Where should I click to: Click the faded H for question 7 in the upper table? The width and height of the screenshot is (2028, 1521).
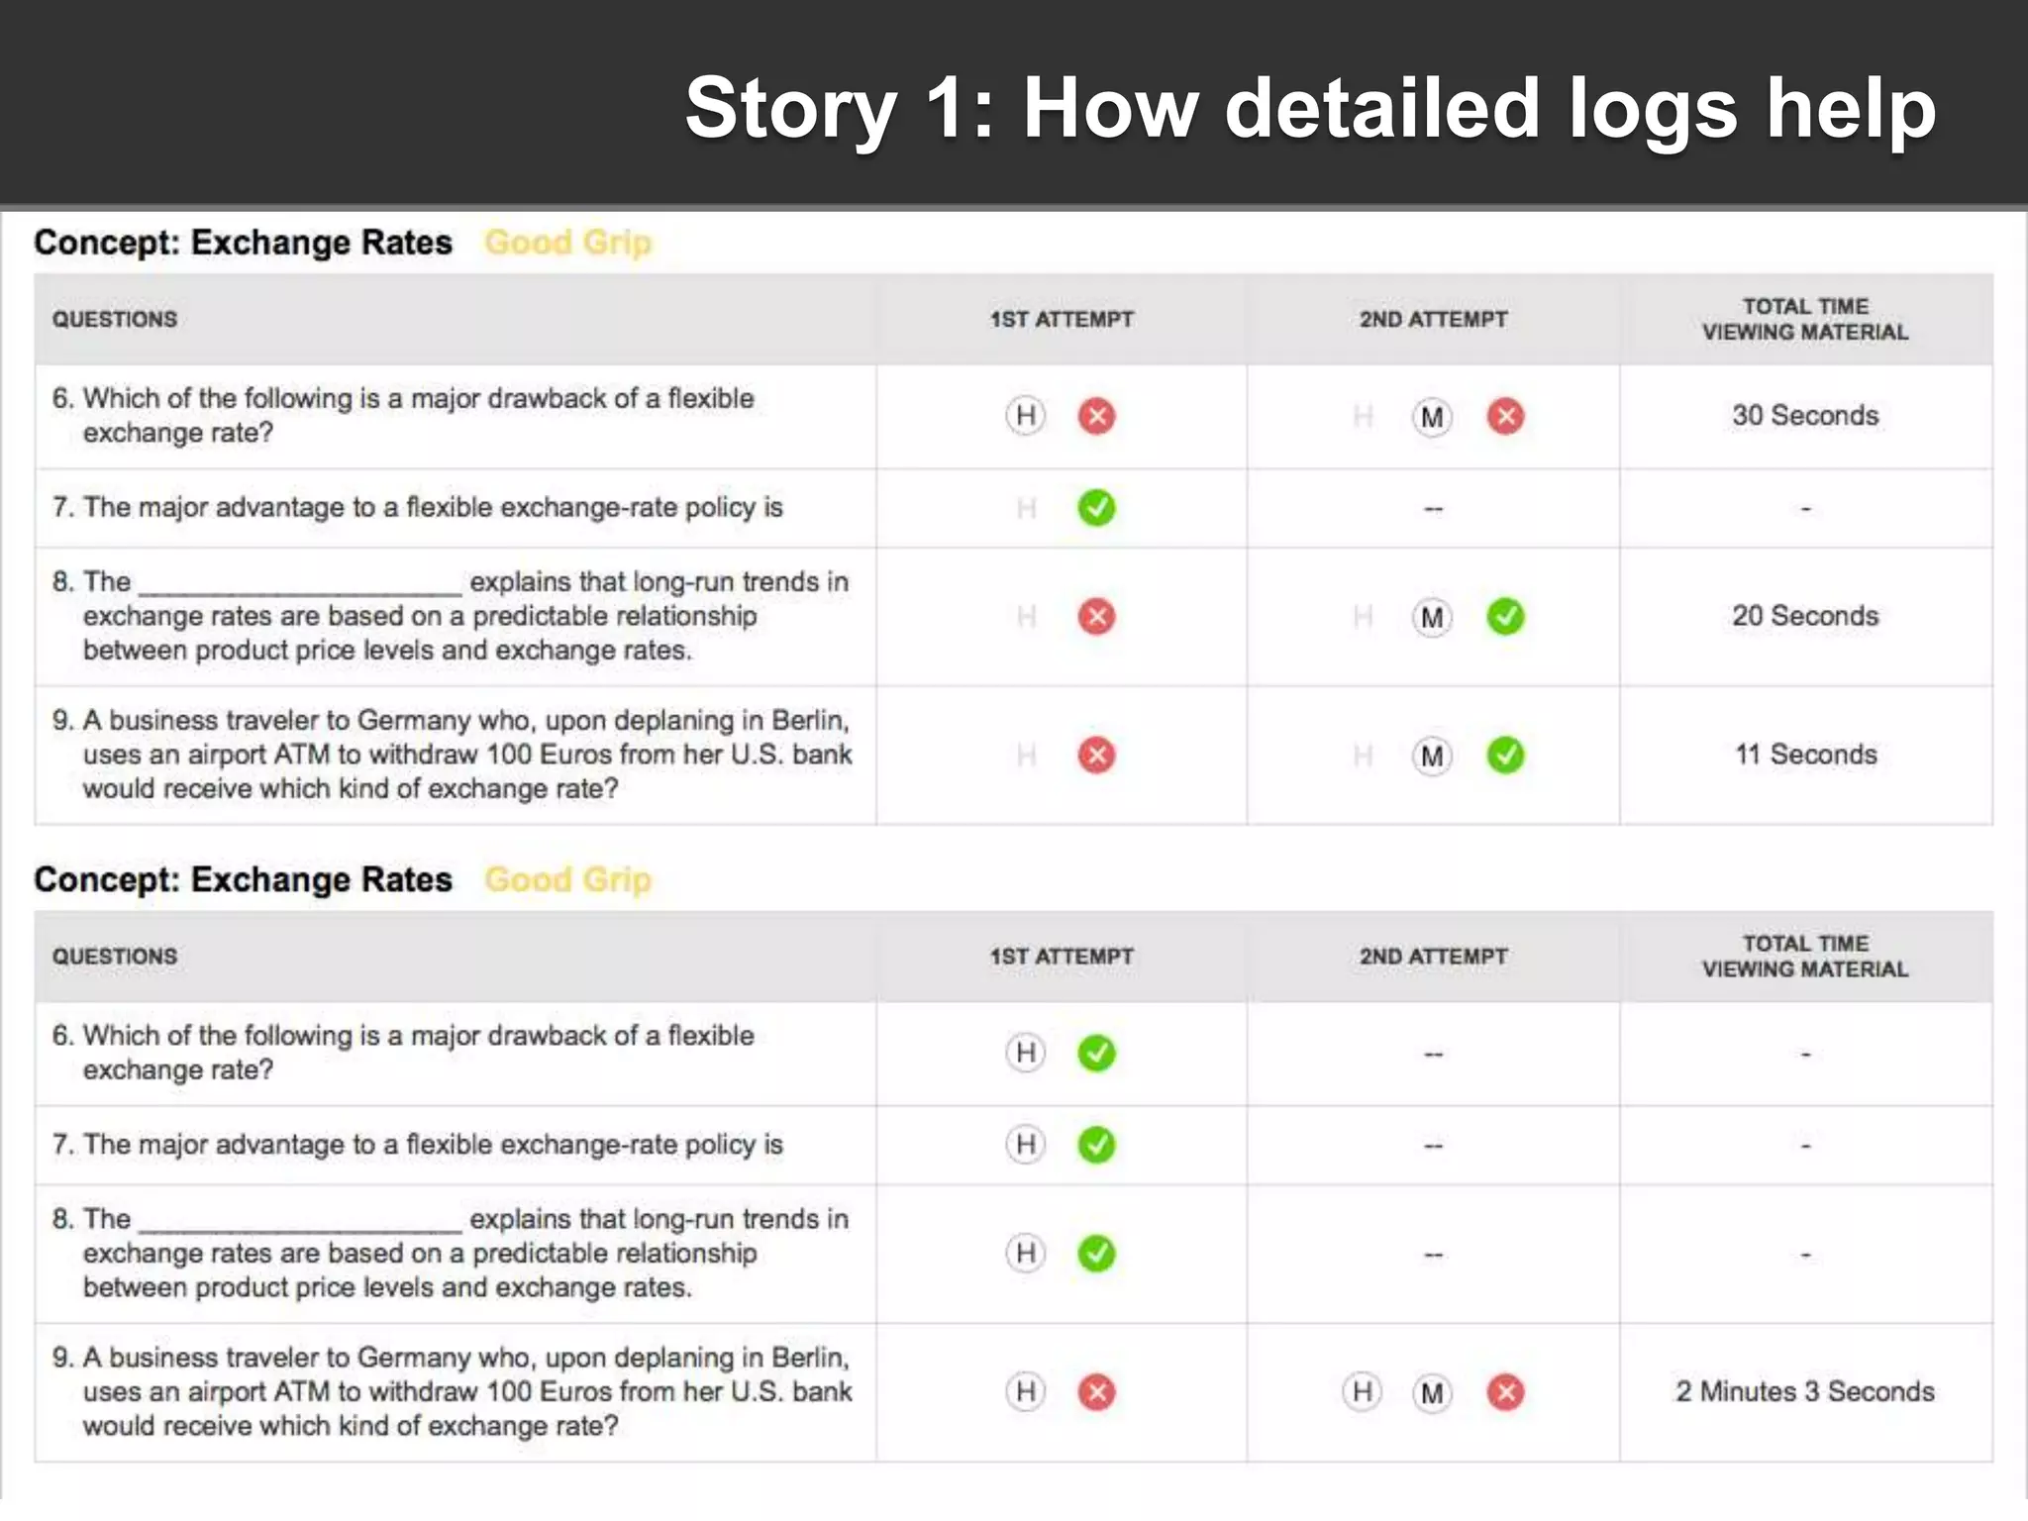pos(1026,508)
